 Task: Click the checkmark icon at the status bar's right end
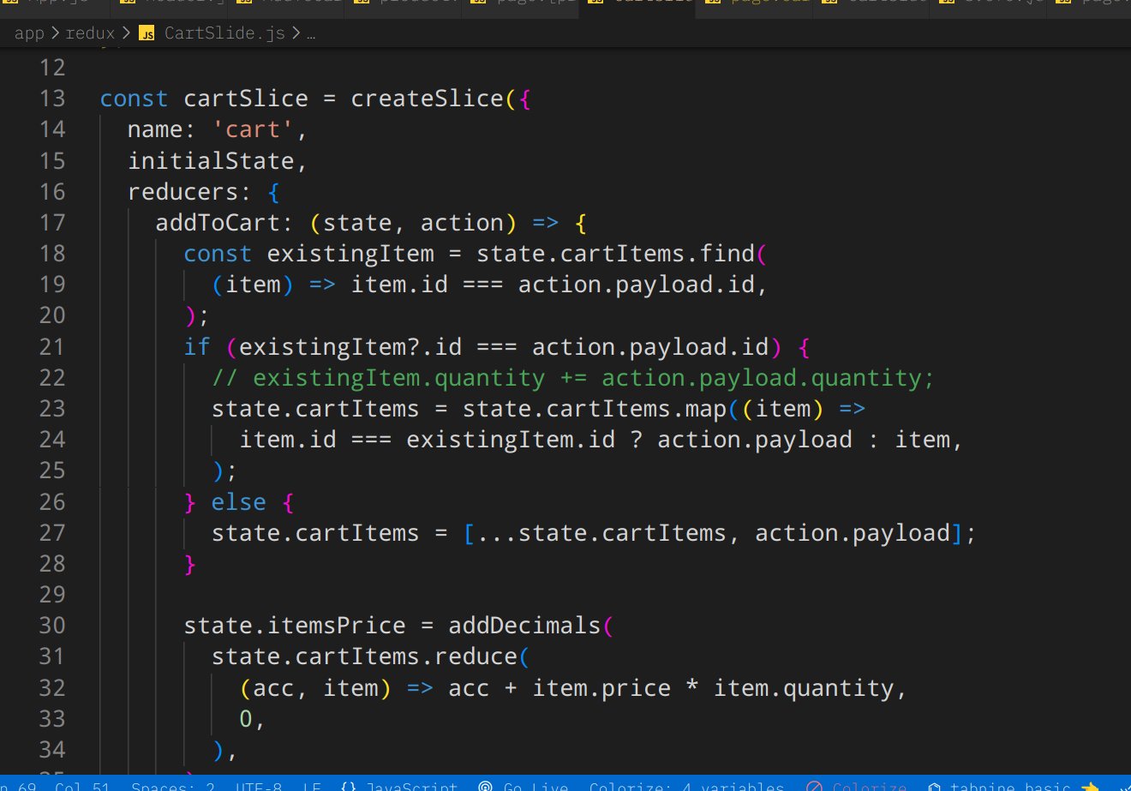pyautogui.click(x=1124, y=786)
